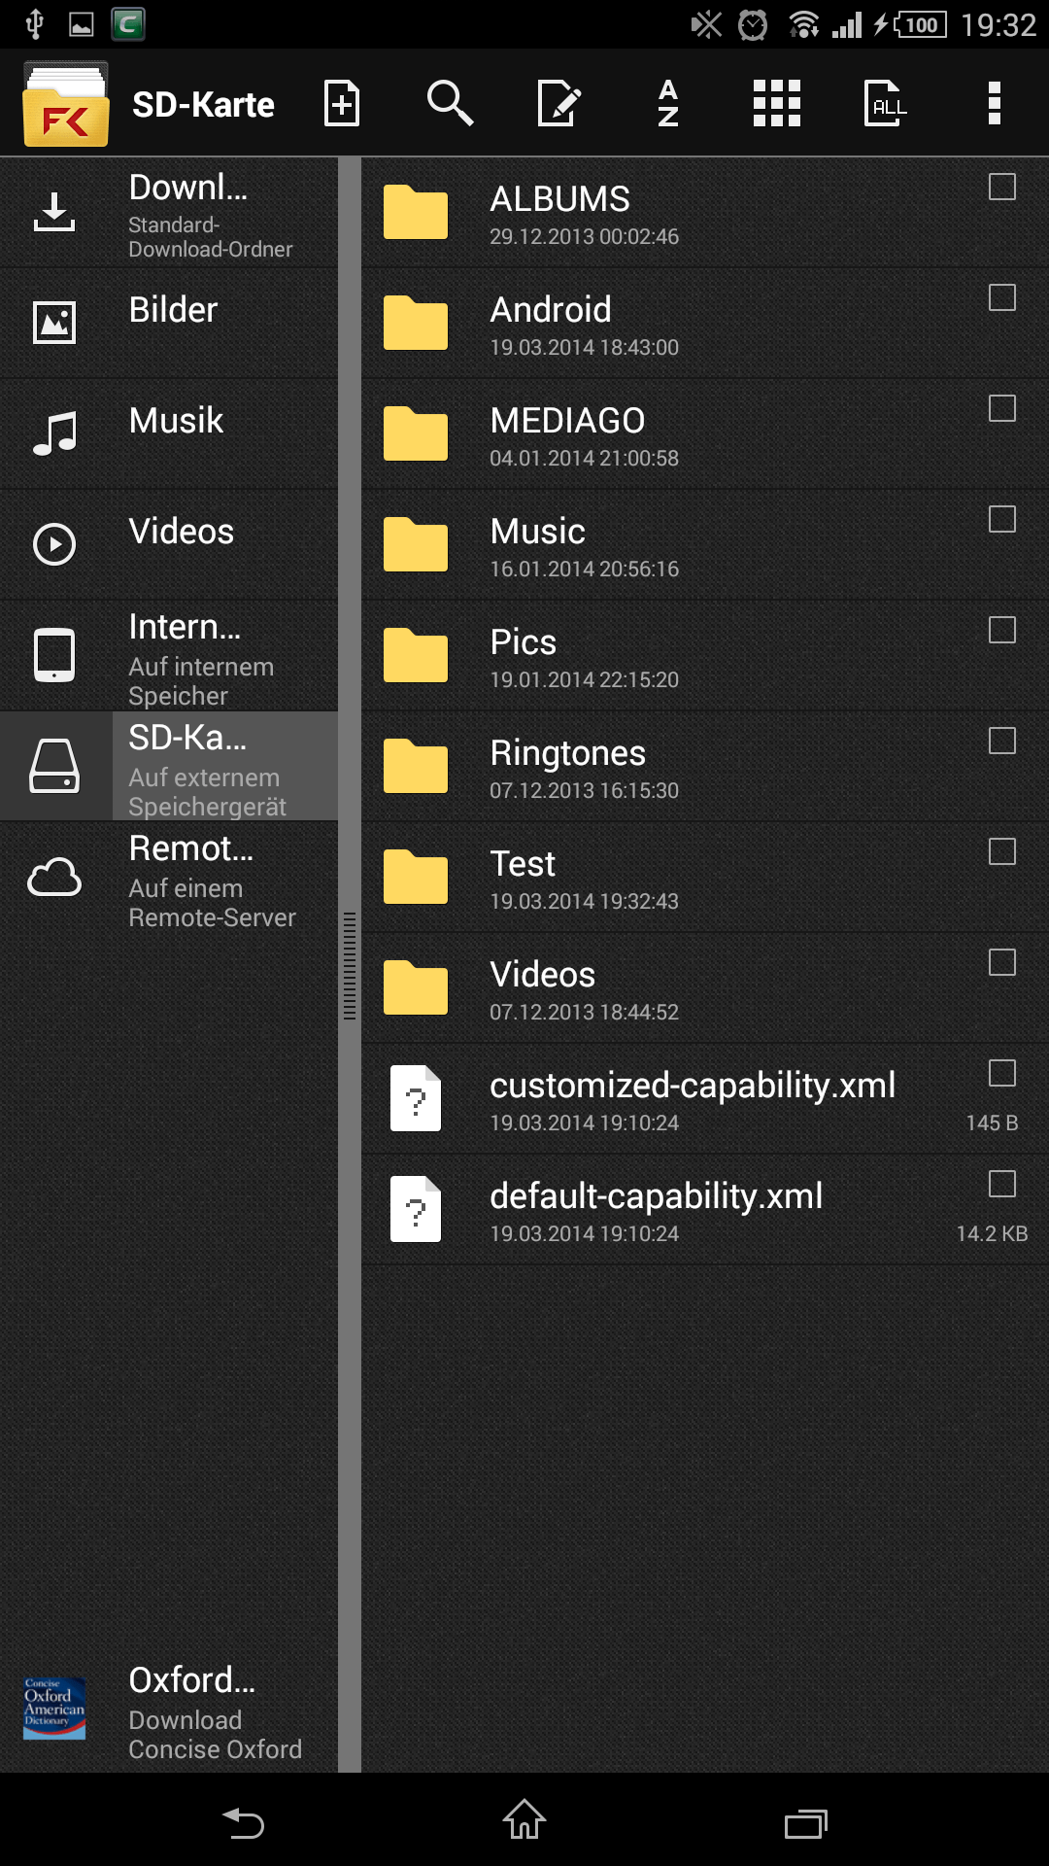Check the Videos folder checkbox
This screenshot has height=1866, width=1049.
pos(1002,962)
